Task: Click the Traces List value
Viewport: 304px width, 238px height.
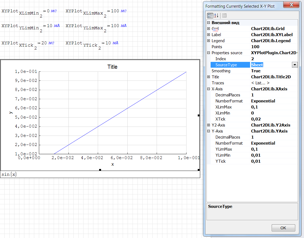Action: [260, 83]
